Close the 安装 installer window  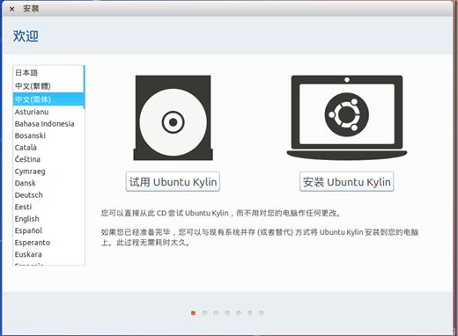click(x=11, y=9)
